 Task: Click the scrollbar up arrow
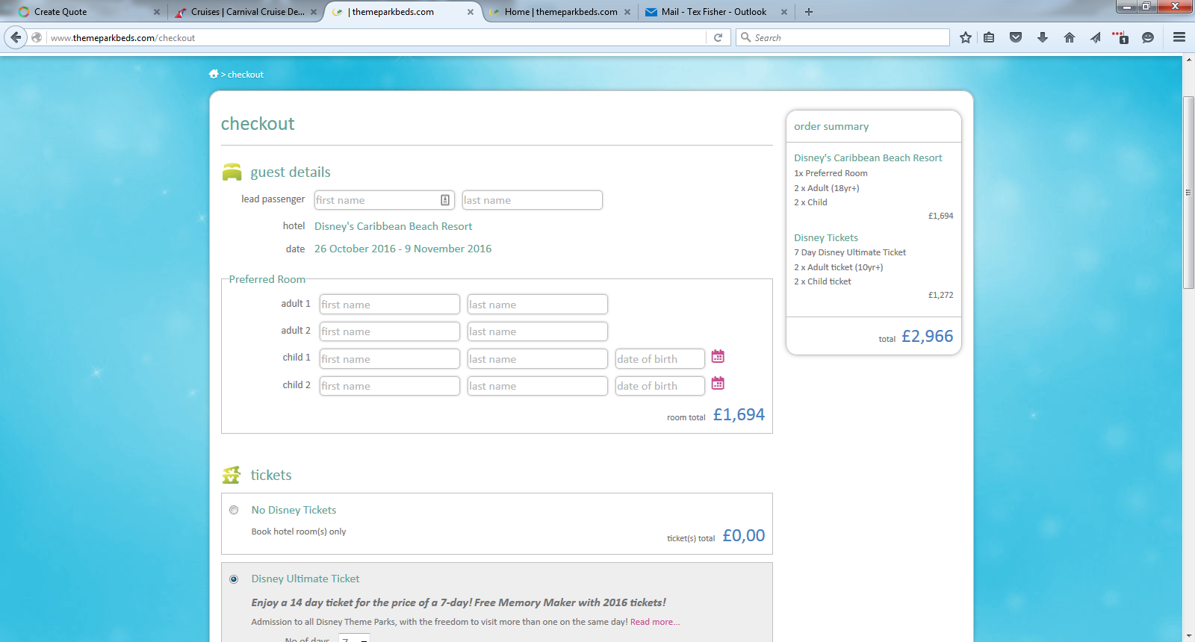click(x=1188, y=60)
